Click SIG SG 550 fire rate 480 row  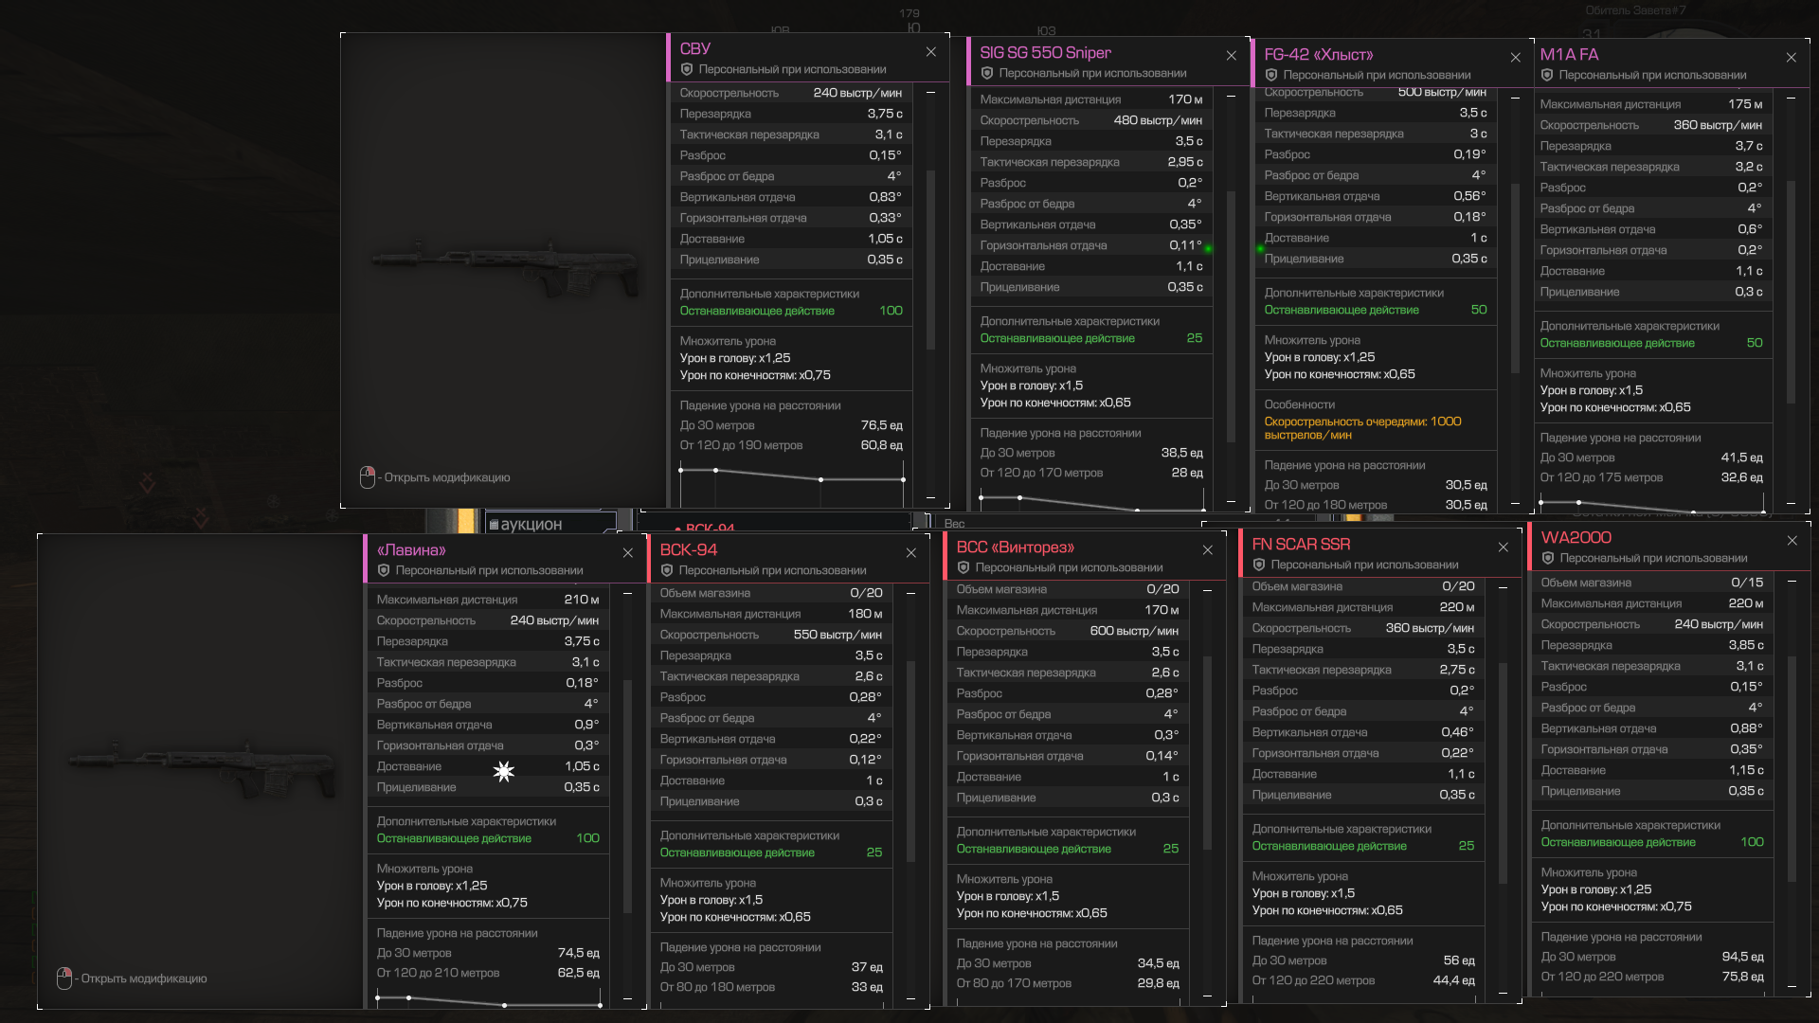pos(1090,120)
